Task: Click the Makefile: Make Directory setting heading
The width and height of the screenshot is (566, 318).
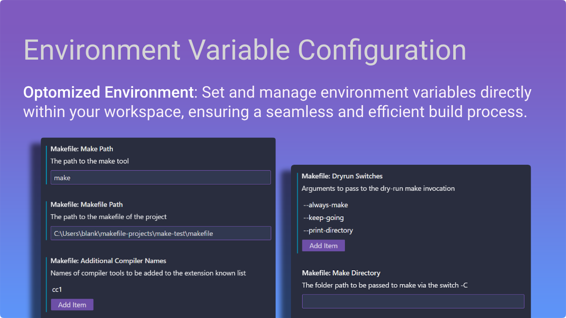Action: pyautogui.click(x=341, y=273)
